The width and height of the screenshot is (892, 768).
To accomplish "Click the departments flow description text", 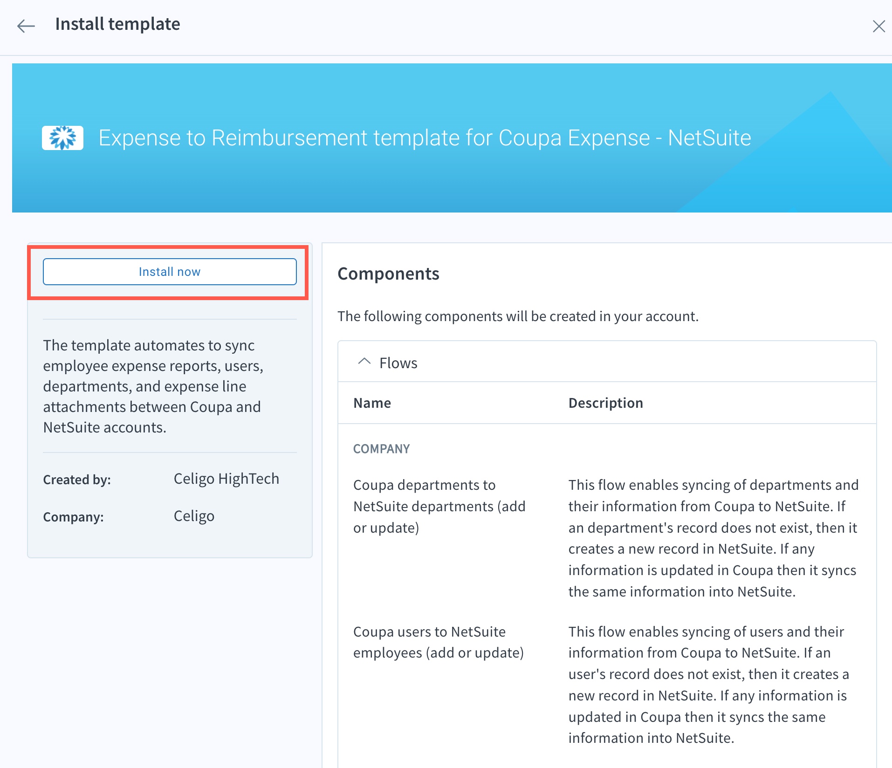I will [x=713, y=538].
